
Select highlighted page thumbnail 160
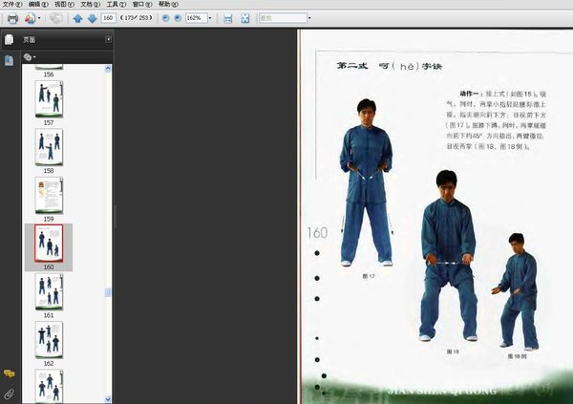(x=49, y=244)
